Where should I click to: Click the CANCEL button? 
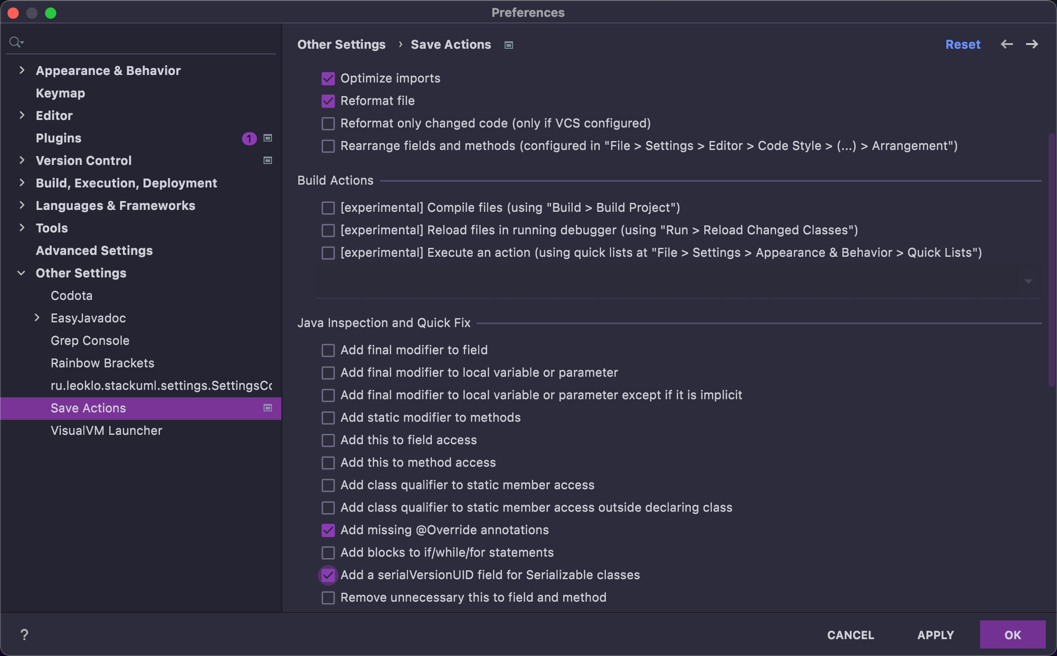click(850, 635)
